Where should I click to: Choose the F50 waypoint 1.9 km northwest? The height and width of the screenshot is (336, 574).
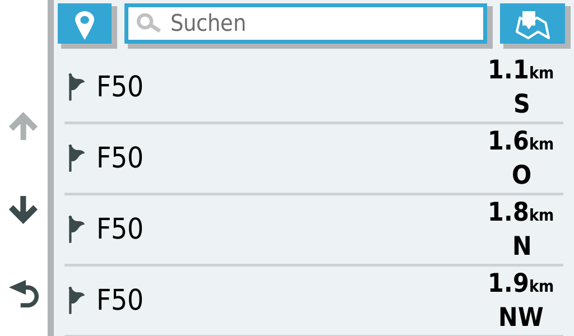click(x=280, y=301)
